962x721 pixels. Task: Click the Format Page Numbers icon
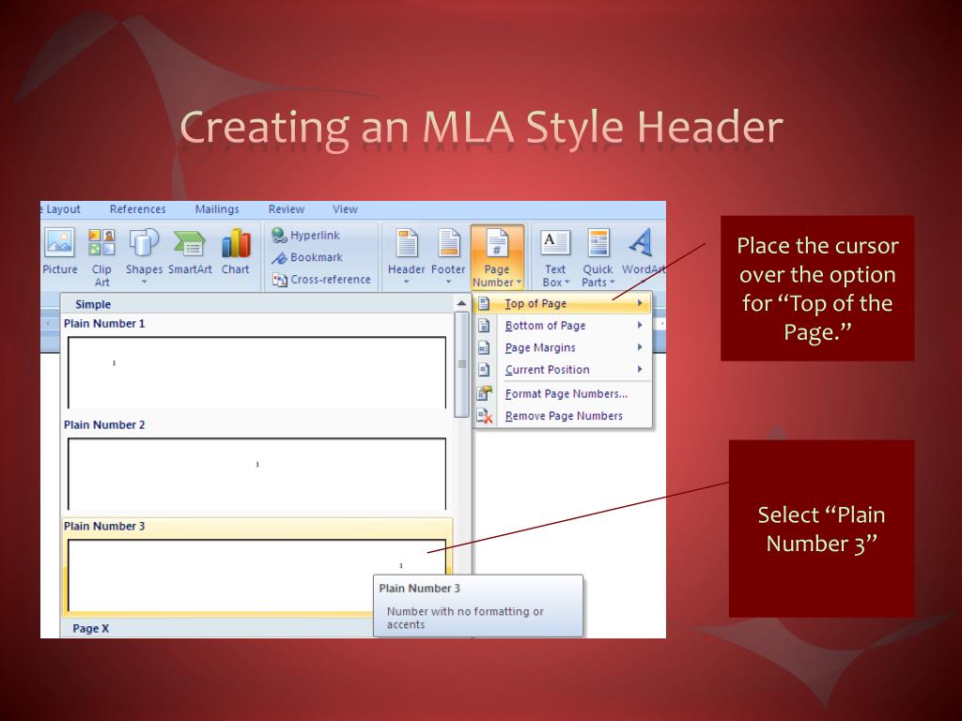[x=485, y=393]
